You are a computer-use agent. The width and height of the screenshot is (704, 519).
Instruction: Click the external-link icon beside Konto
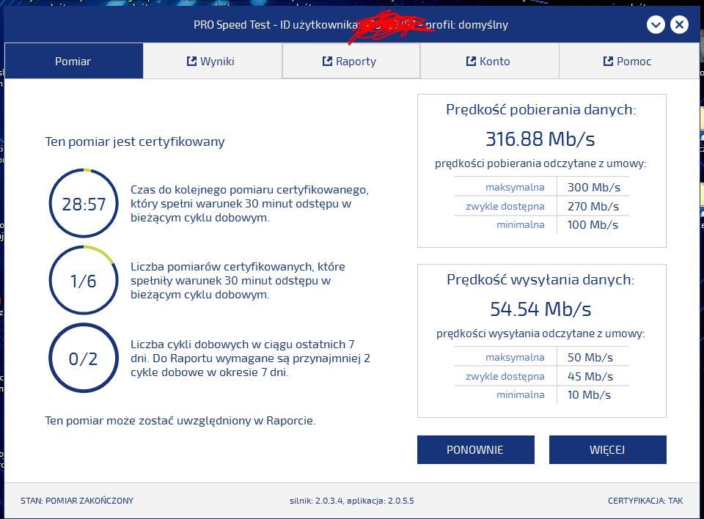pyautogui.click(x=471, y=62)
